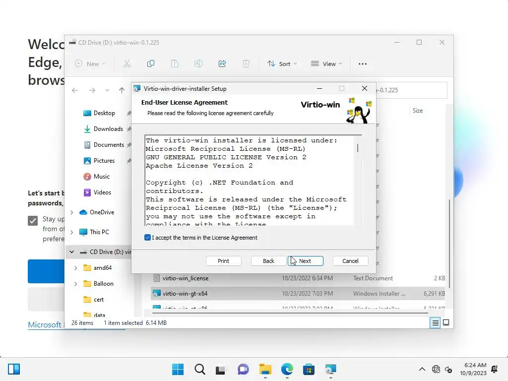Switch to large thumbnails view icon

446,322
